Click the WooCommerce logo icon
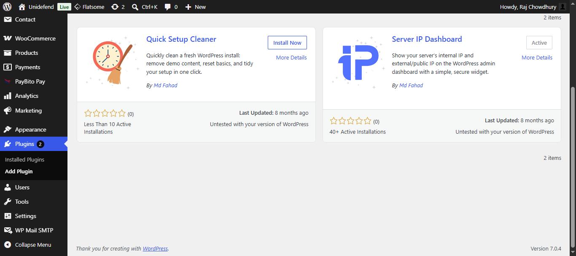This screenshot has width=576, height=256. tap(8, 38)
